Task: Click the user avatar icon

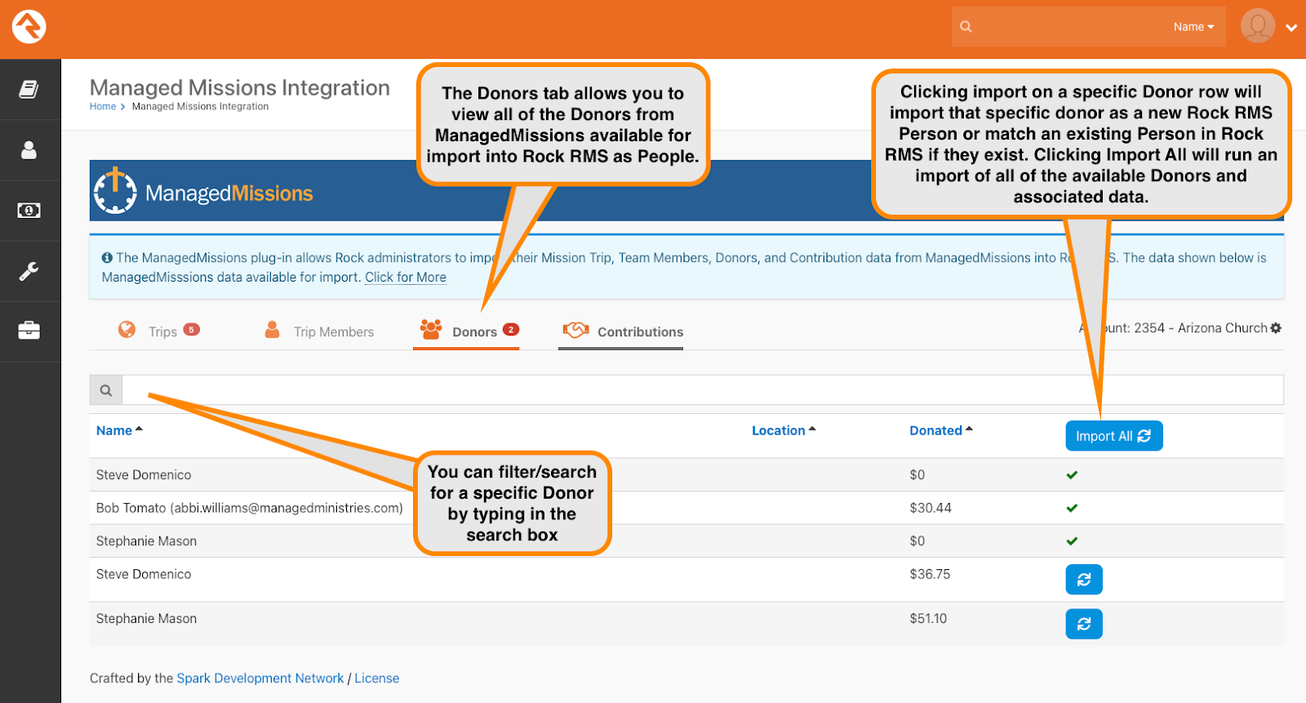Action: pyautogui.click(x=1258, y=26)
